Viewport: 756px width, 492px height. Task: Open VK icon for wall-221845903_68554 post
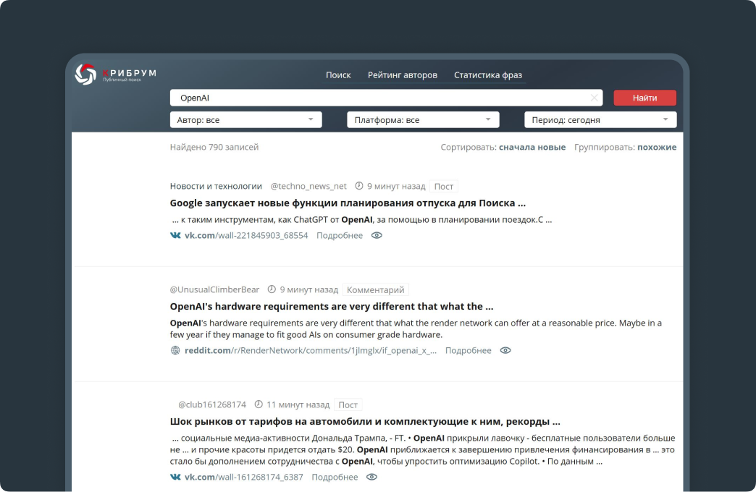point(175,235)
